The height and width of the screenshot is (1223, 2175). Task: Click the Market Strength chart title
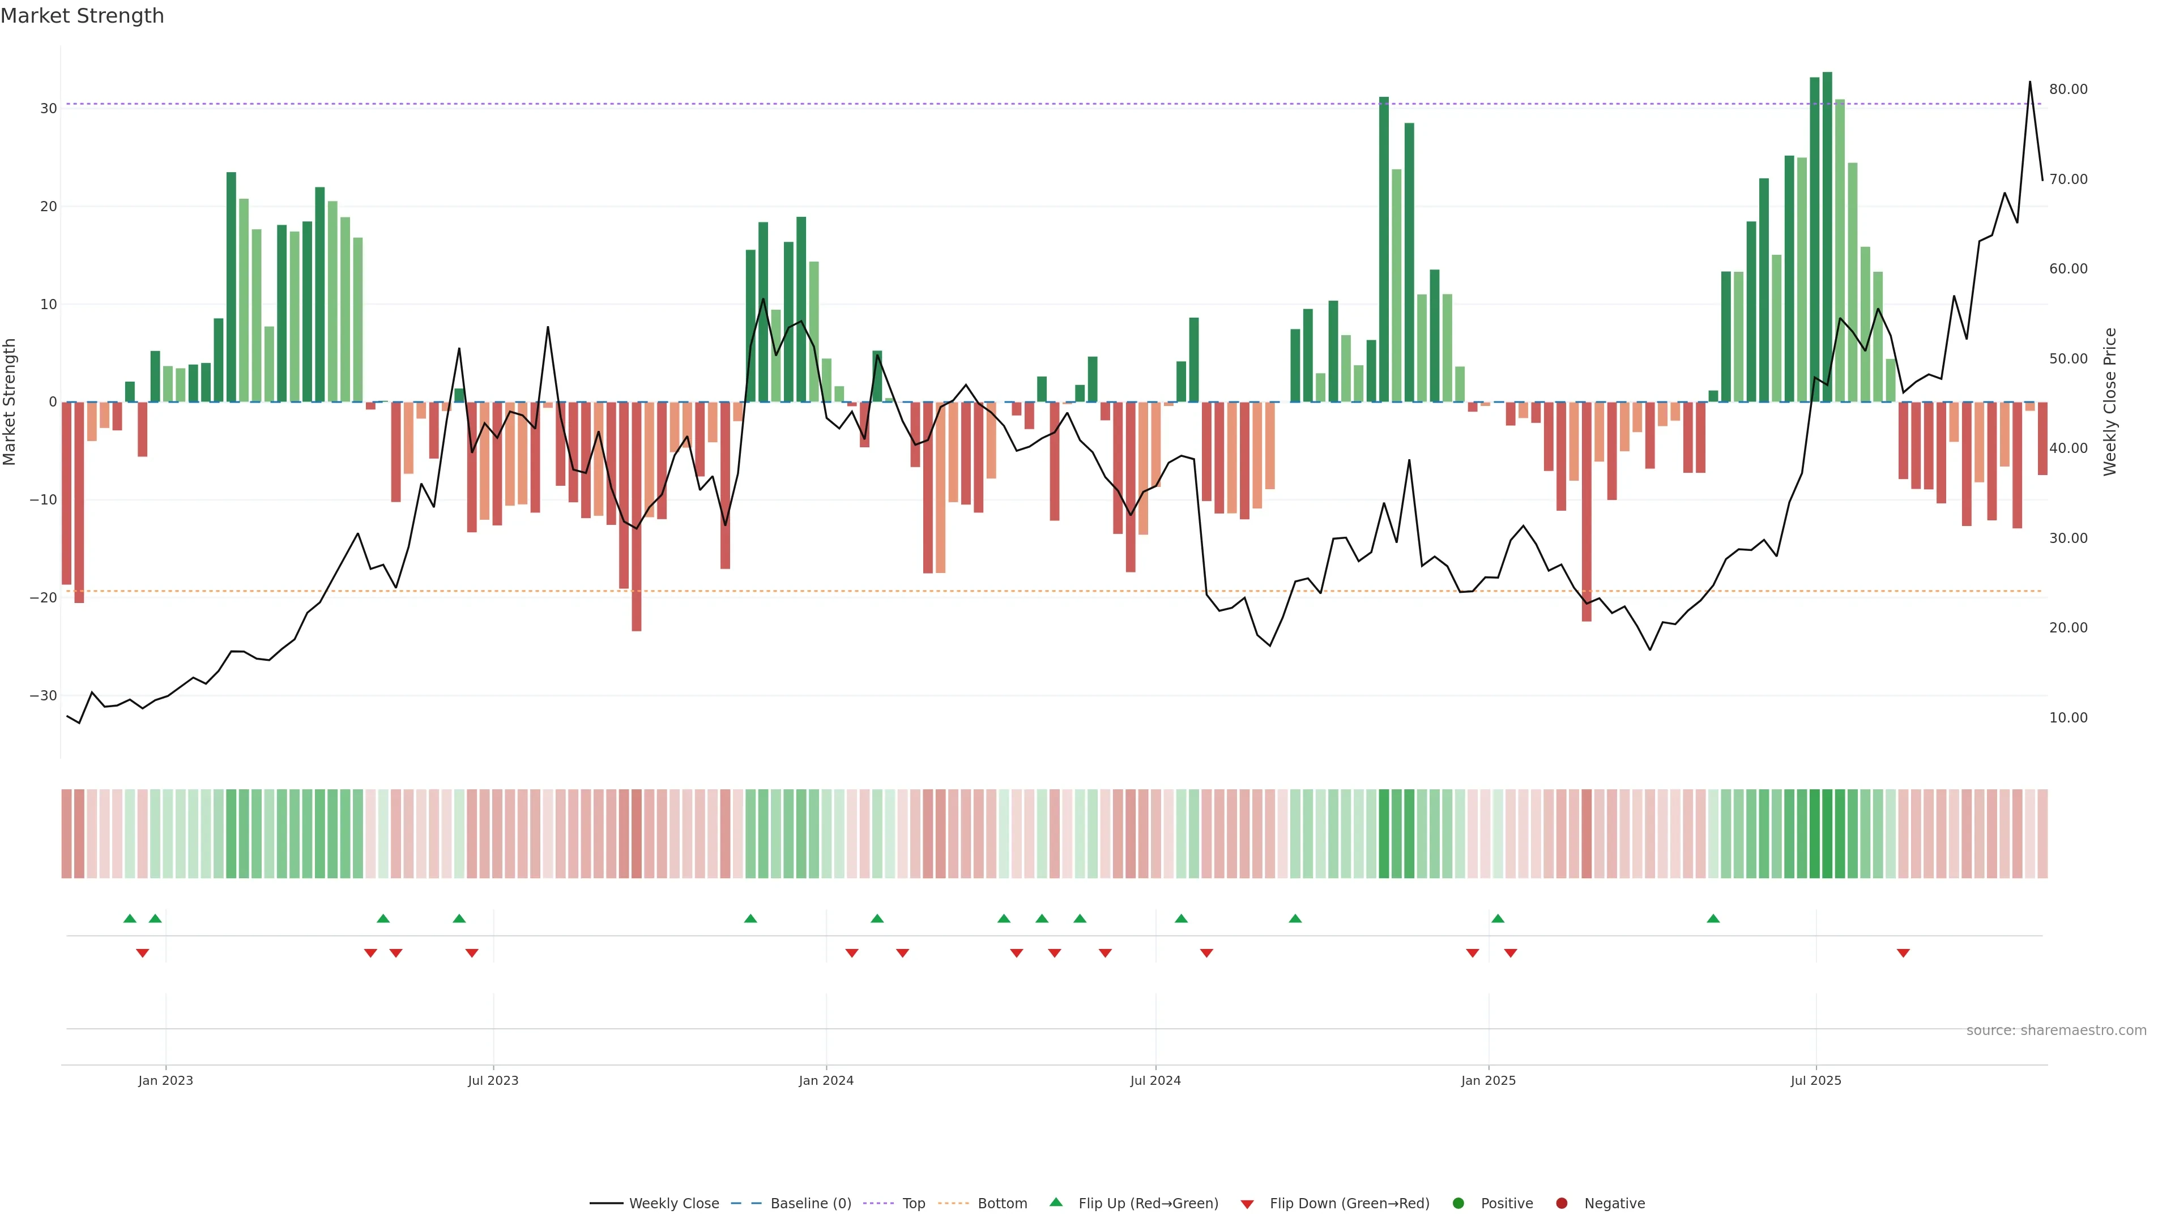[82, 16]
